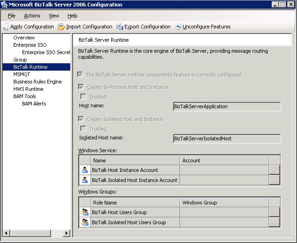Toggle the Trusted checkbox under In-Process Host
Viewport: 297px width, 243px height.
tap(83, 97)
